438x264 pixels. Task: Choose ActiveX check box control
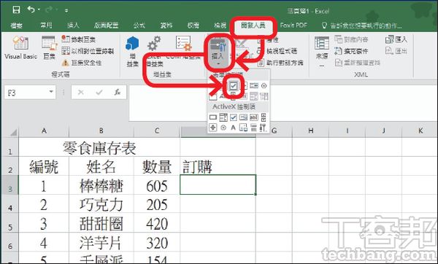click(x=234, y=117)
